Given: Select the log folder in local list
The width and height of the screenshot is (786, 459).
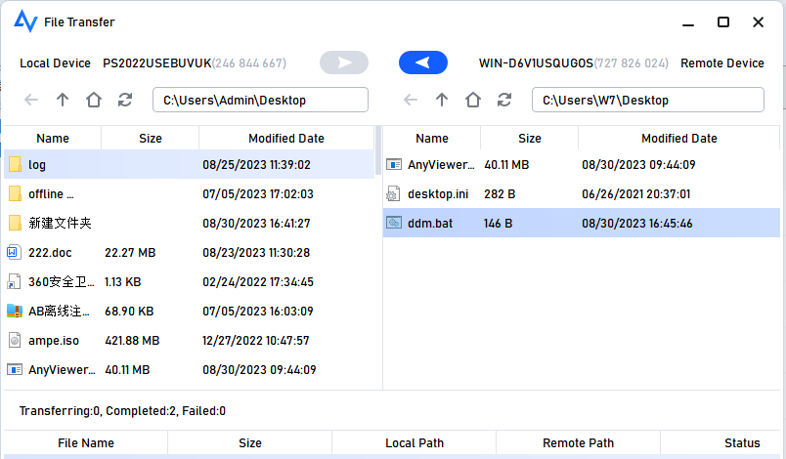Looking at the screenshot, I should (x=37, y=165).
